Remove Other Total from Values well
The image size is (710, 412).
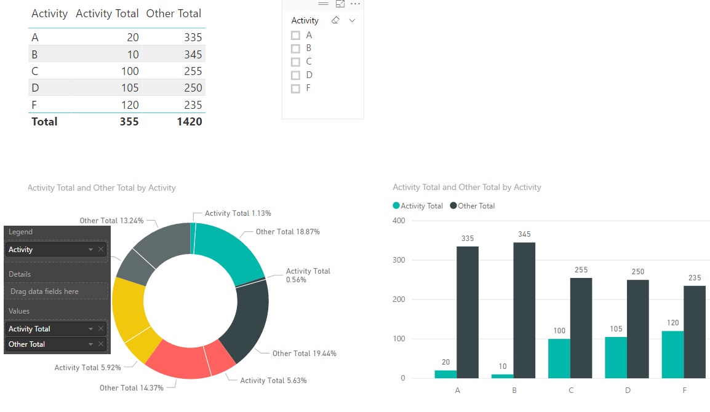point(101,344)
